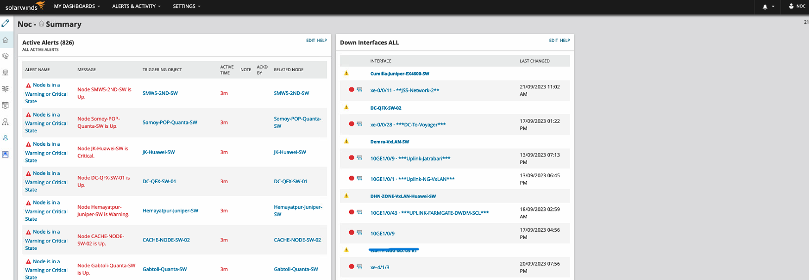Open the Alerts & Activity menu
Viewport: 809px width, 280px height.
coord(136,6)
